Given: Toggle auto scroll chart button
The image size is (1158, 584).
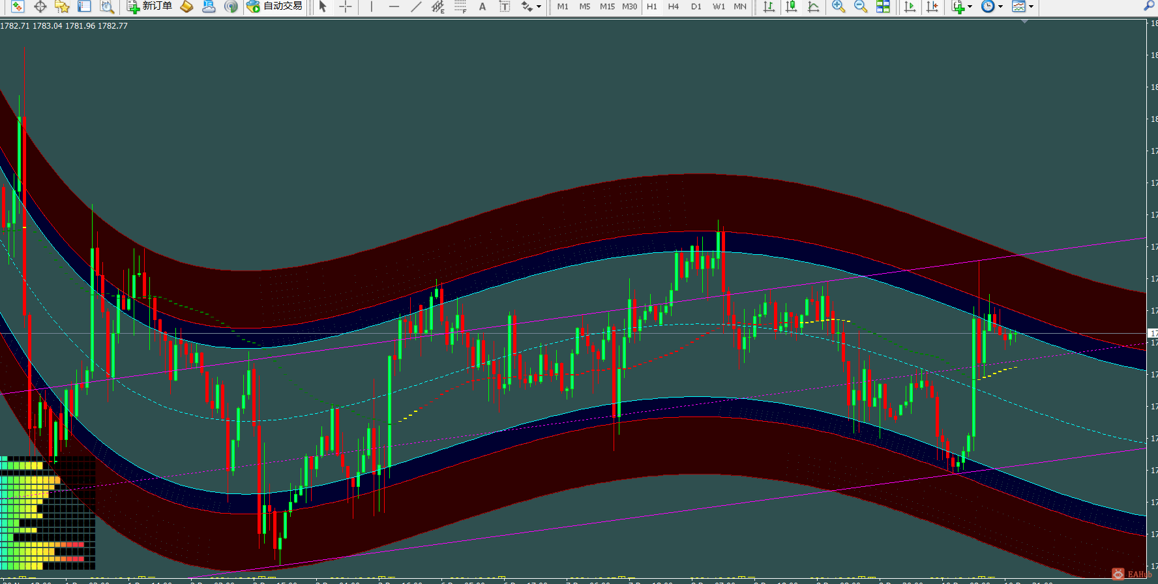Looking at the screenshot, I should [x=910, y=7].
